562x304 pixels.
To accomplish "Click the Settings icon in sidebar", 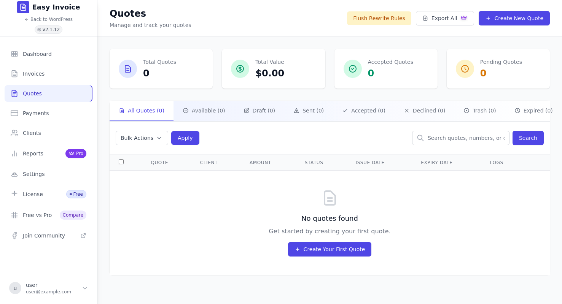I will coord(14,174).
